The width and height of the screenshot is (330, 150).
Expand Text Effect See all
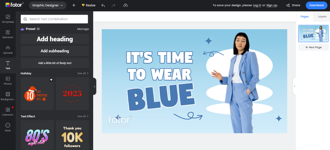(x=83, y=116)
